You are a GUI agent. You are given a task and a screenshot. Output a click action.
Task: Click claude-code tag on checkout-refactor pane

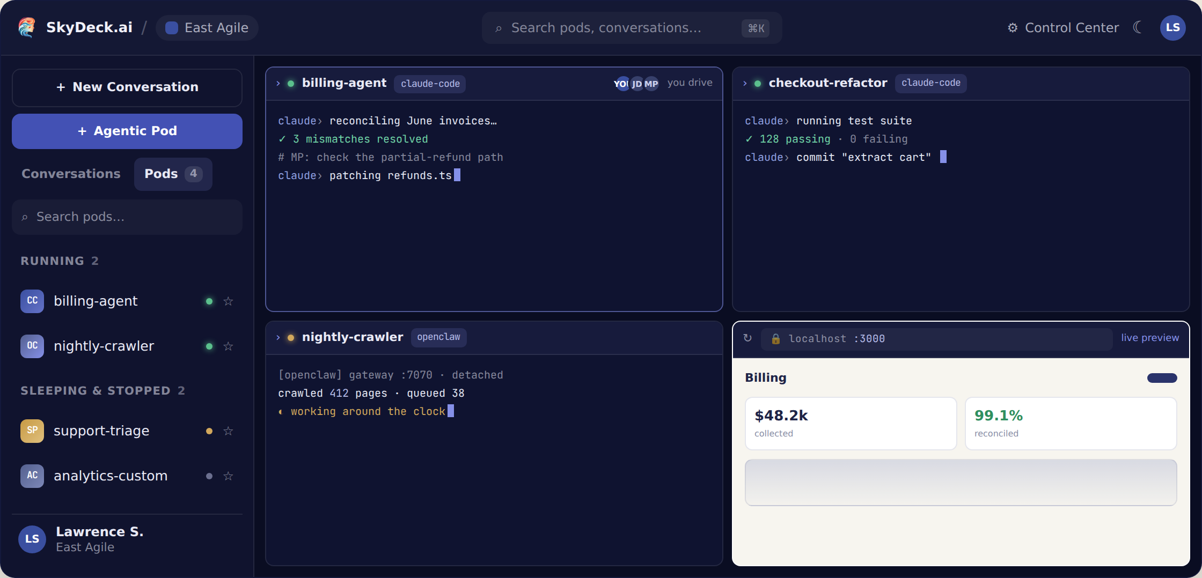pyautogui.click(x=930, y=83)
